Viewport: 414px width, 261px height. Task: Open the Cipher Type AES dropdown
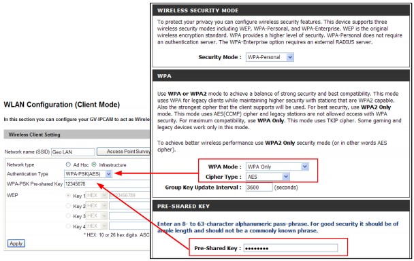coord(268,177)
